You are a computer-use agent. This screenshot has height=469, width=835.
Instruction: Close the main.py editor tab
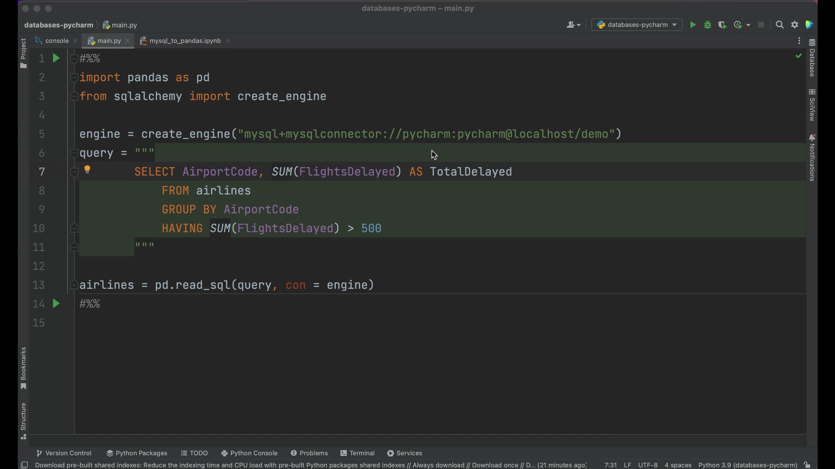(x=127, y=40)
